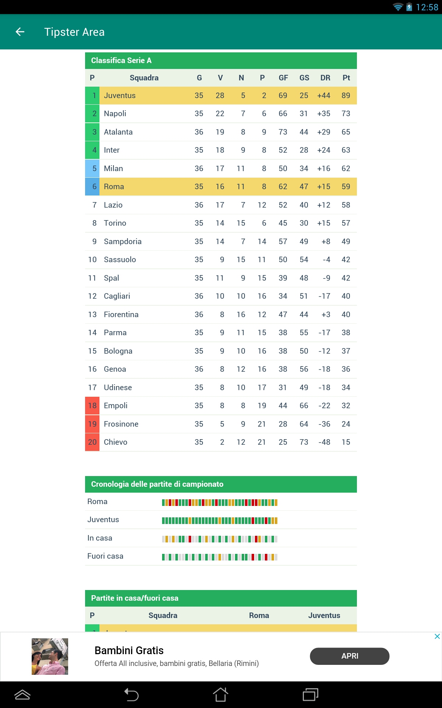Open recent apps navigation icon

310,695
